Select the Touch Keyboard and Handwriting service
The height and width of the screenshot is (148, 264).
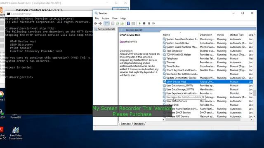click(207, 70)
